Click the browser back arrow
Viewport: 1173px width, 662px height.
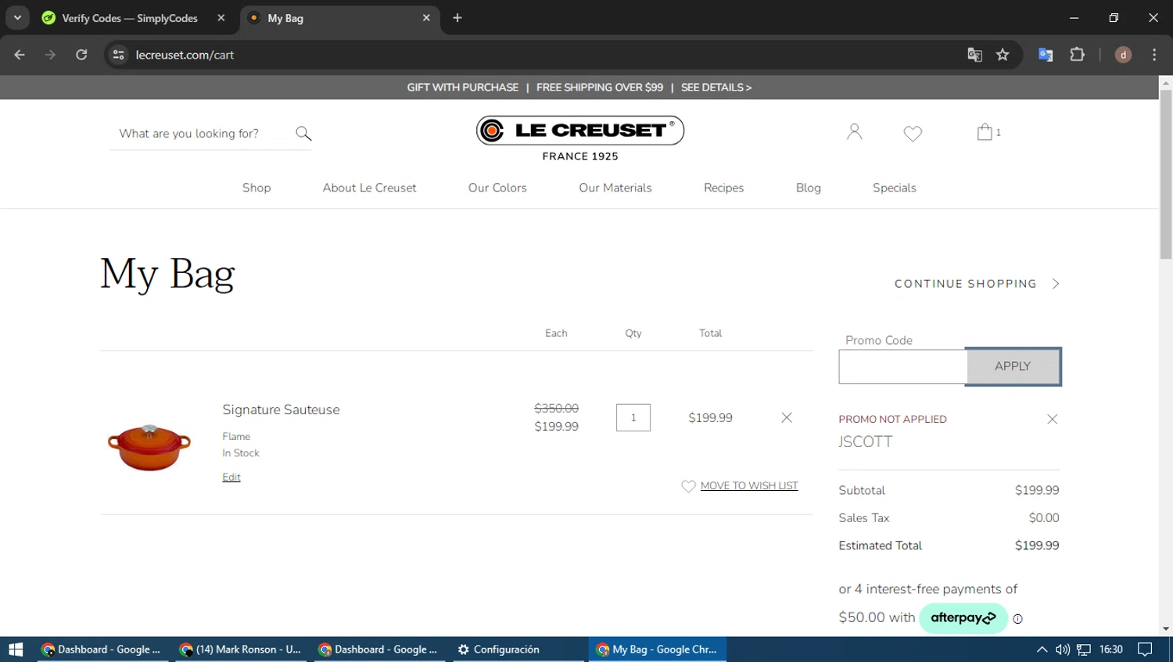(x=20, y=55)
